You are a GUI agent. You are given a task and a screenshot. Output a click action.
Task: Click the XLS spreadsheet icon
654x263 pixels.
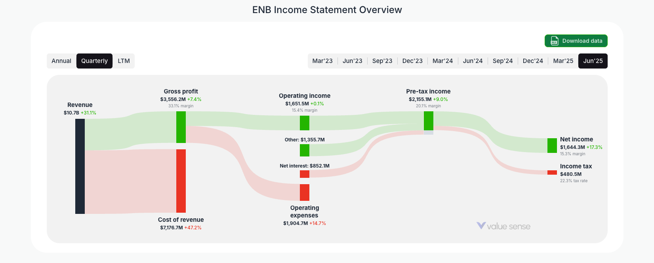555,41
